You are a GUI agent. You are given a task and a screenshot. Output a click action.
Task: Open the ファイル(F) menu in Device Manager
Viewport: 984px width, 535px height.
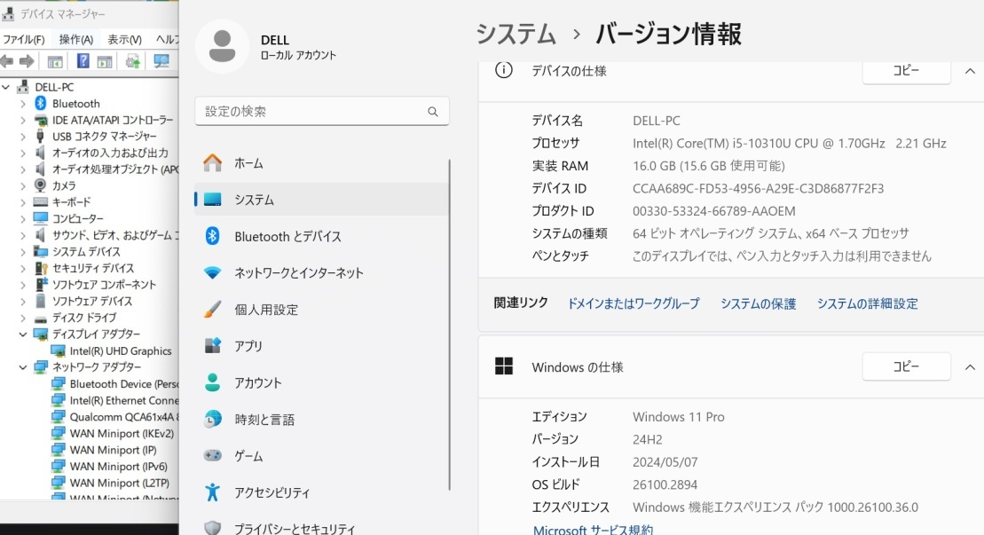point(25,40)
